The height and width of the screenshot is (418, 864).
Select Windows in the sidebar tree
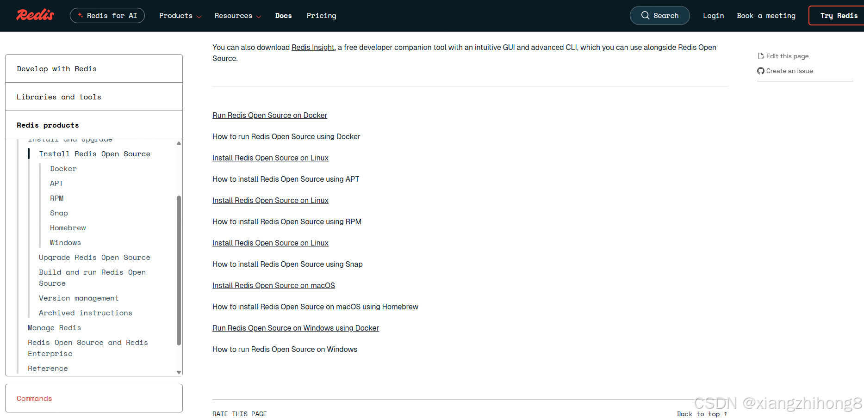65,243
